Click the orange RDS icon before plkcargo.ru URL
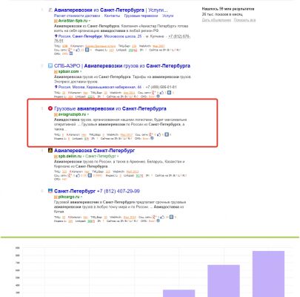This screenshot has height=297, width=300. point(56,197)
